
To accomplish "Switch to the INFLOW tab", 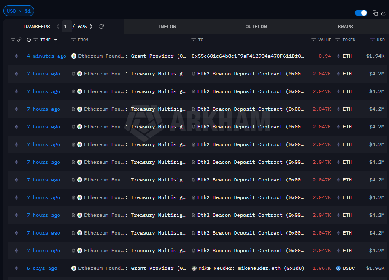I will point(167,27).
